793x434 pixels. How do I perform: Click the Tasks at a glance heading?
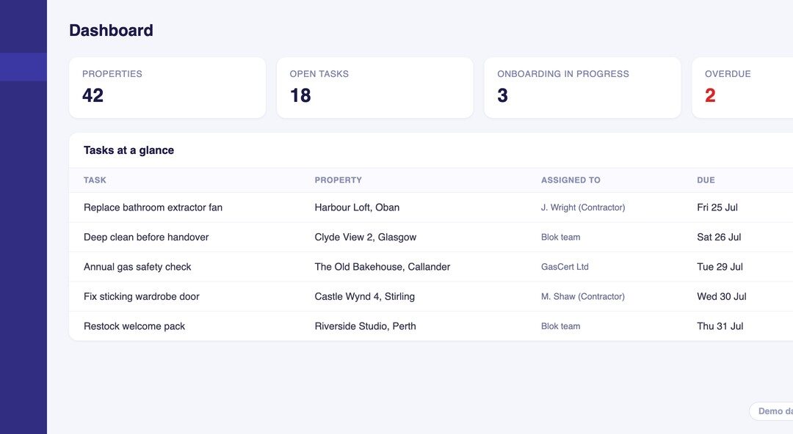[128, 150]
